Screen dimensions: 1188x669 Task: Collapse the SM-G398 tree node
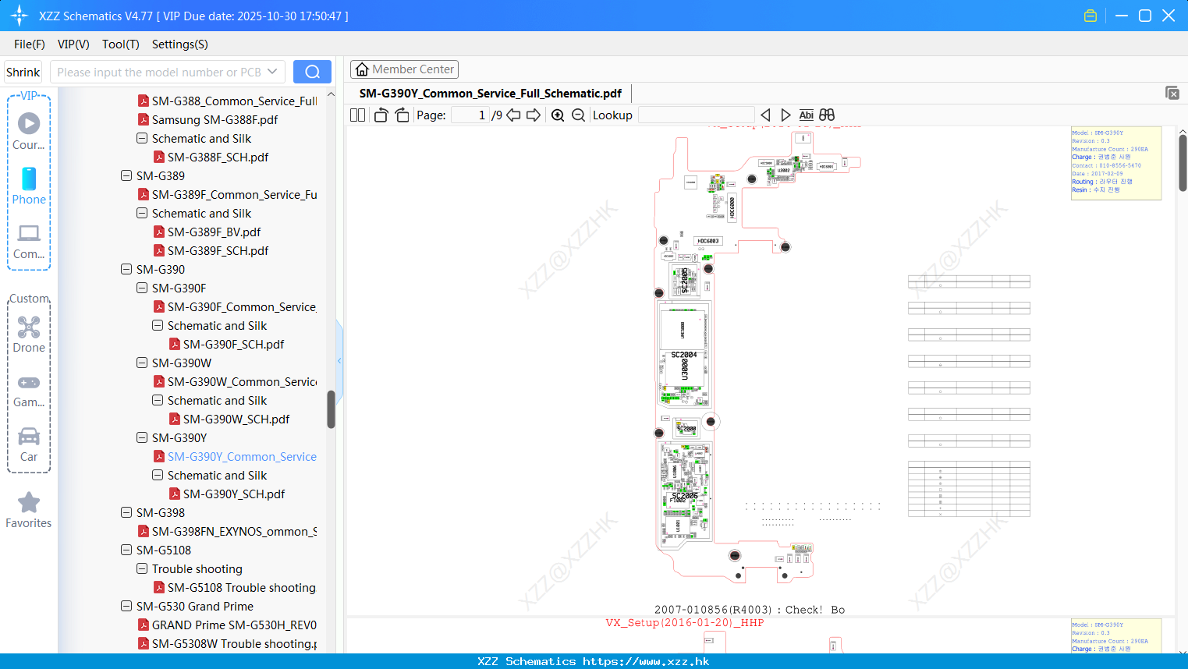tap(126, 512)
